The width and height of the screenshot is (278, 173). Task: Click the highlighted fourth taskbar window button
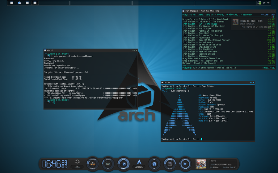(x=35, y=3)
